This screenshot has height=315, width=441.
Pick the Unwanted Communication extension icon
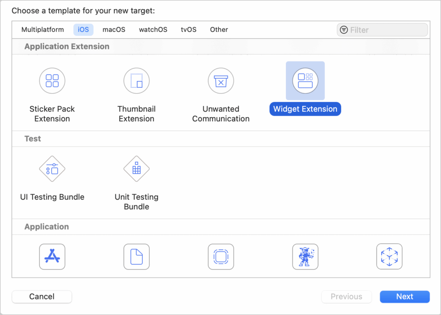point(221,81)
